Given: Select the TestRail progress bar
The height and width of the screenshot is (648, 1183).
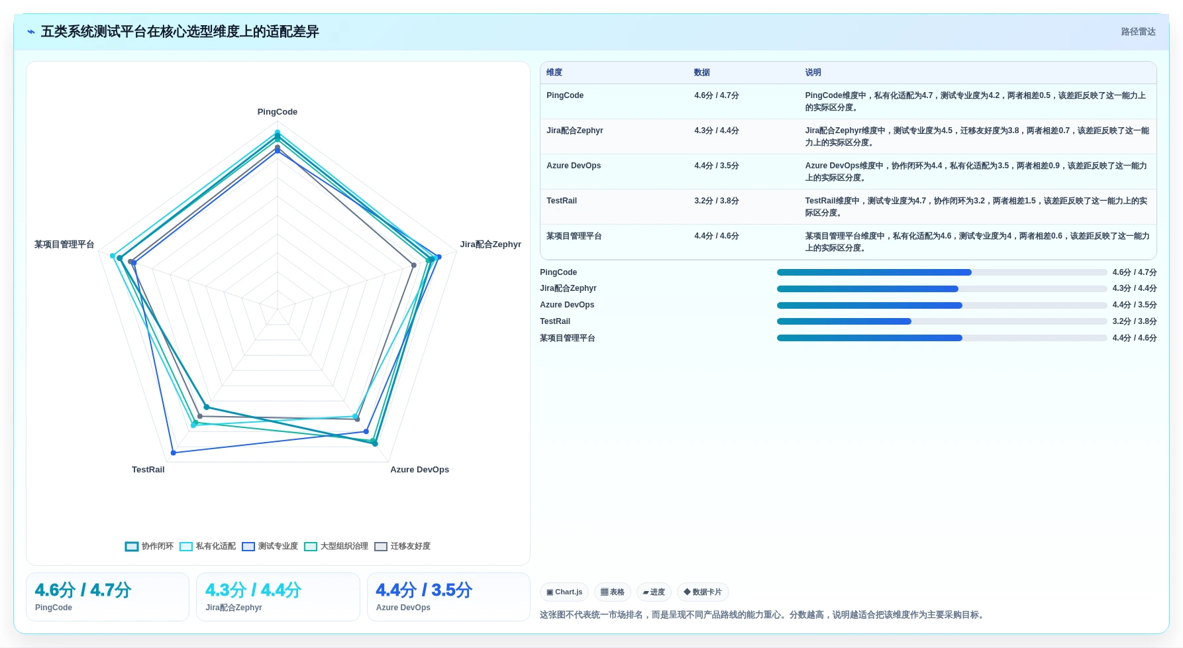Looking at the screenshot, I should [942, 321].
